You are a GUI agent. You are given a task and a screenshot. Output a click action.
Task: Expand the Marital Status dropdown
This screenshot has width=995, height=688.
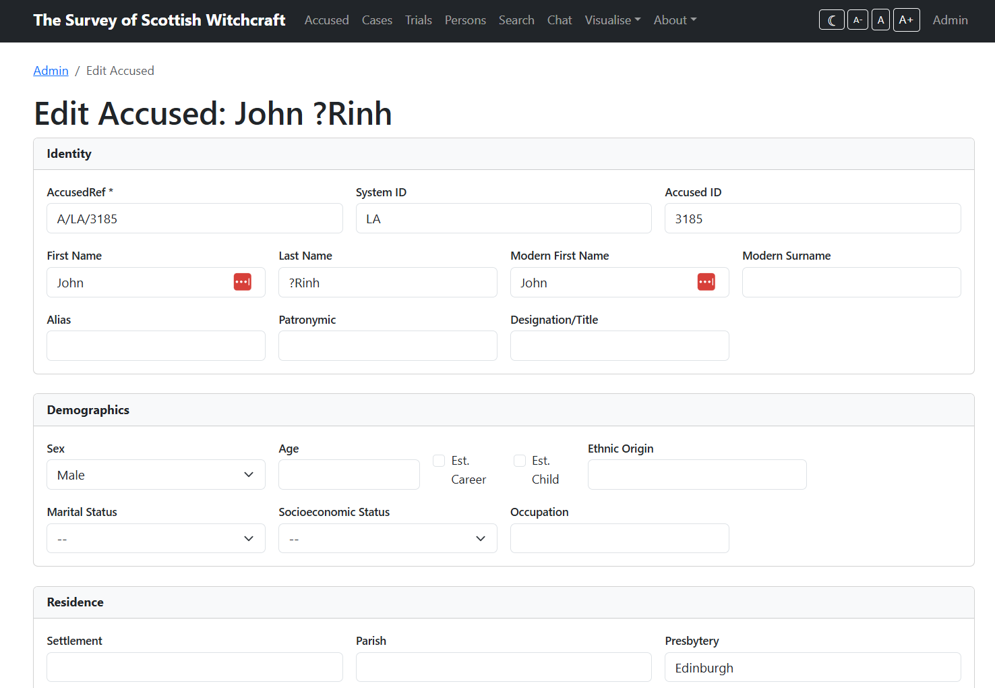click(x=156, y=538)
